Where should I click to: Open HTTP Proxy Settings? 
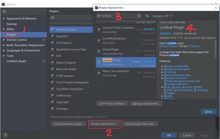112,104
